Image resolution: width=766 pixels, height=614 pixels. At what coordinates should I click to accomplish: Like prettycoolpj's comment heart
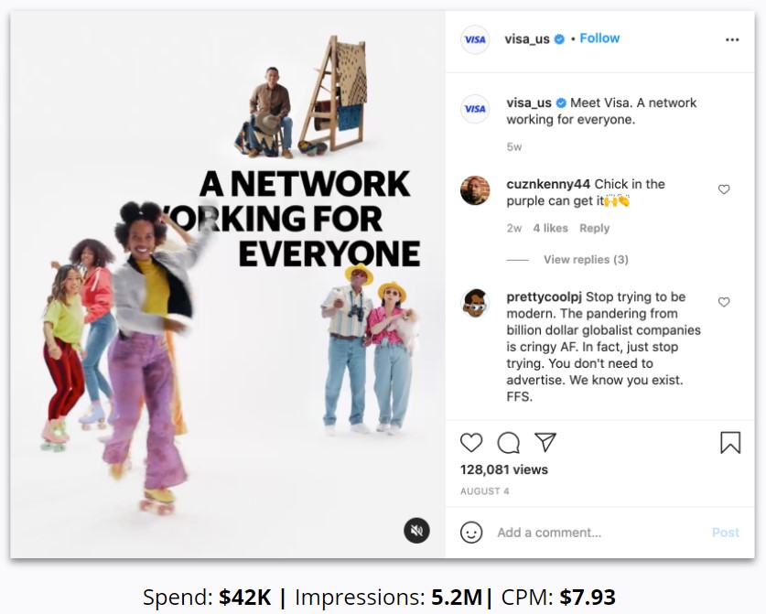(724, 302)
